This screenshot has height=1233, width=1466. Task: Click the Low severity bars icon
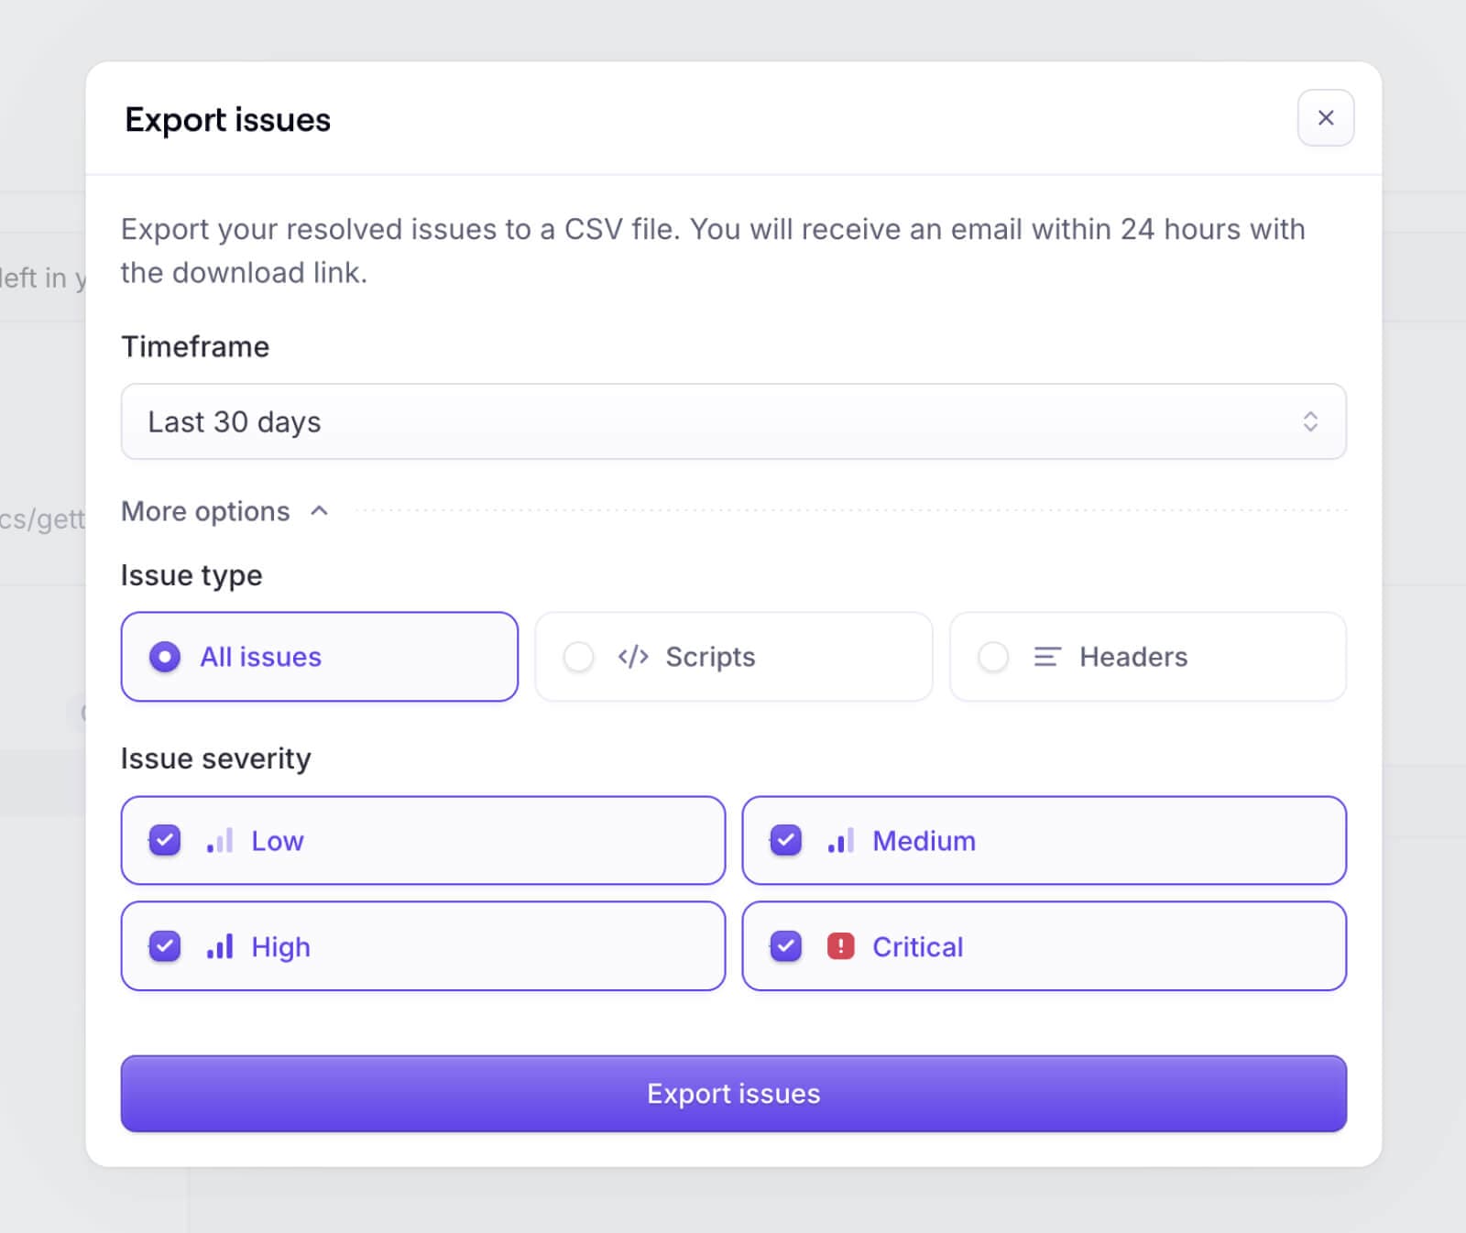(x=220, y=841)
